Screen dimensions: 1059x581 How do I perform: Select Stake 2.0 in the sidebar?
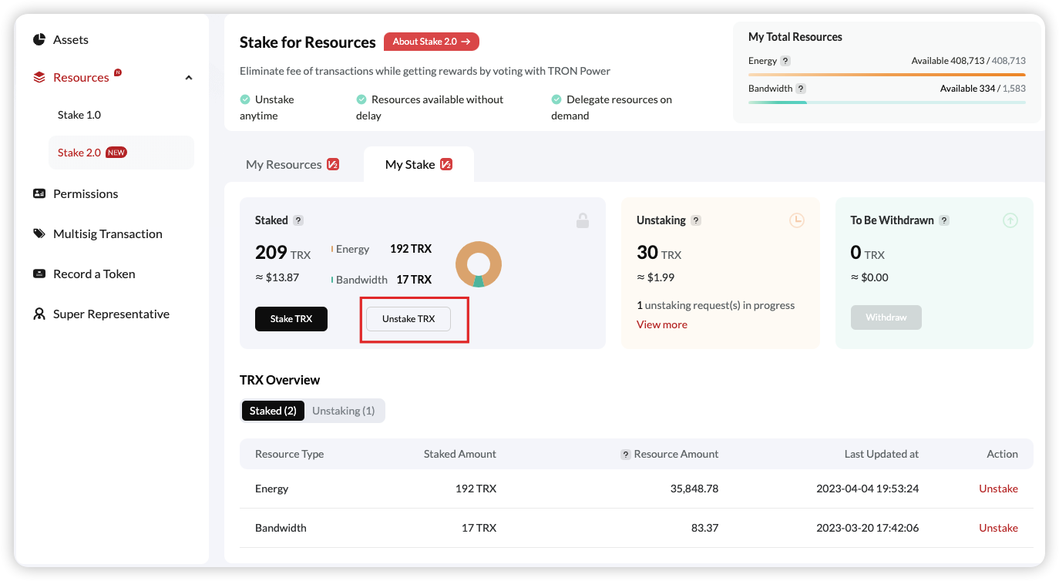[x=121, y=153]
